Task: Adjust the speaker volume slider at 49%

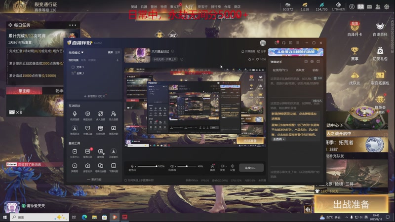Action: coord(187,166)
